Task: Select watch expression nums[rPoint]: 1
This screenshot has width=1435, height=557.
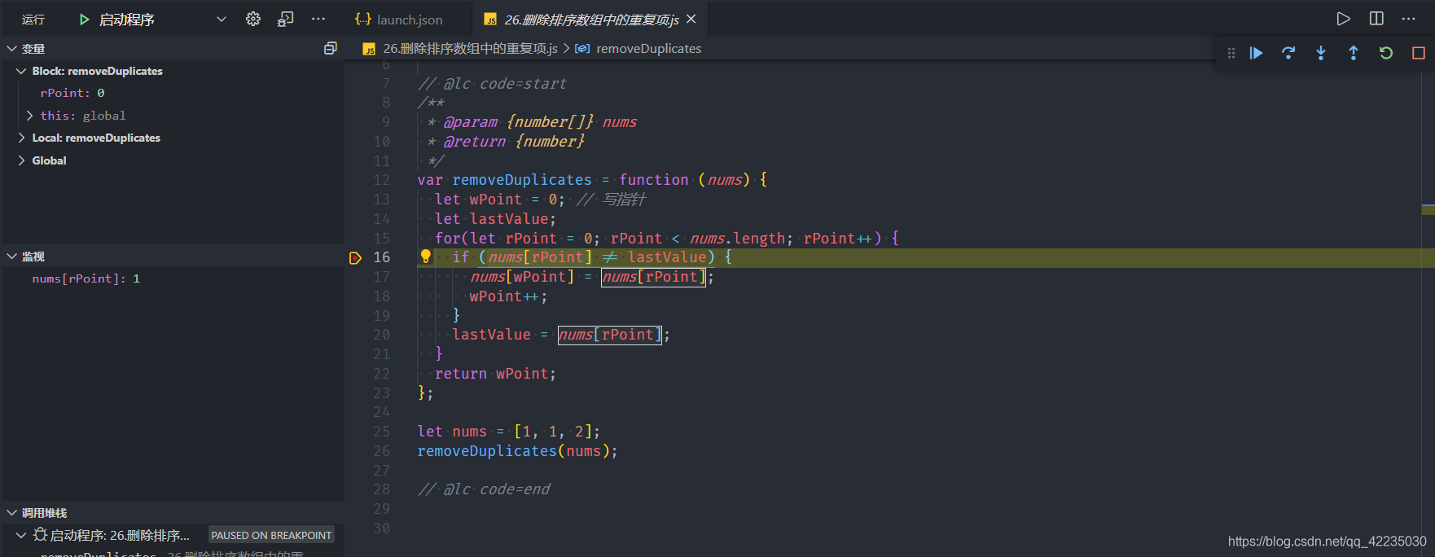Action: click(x=172, y=278)
